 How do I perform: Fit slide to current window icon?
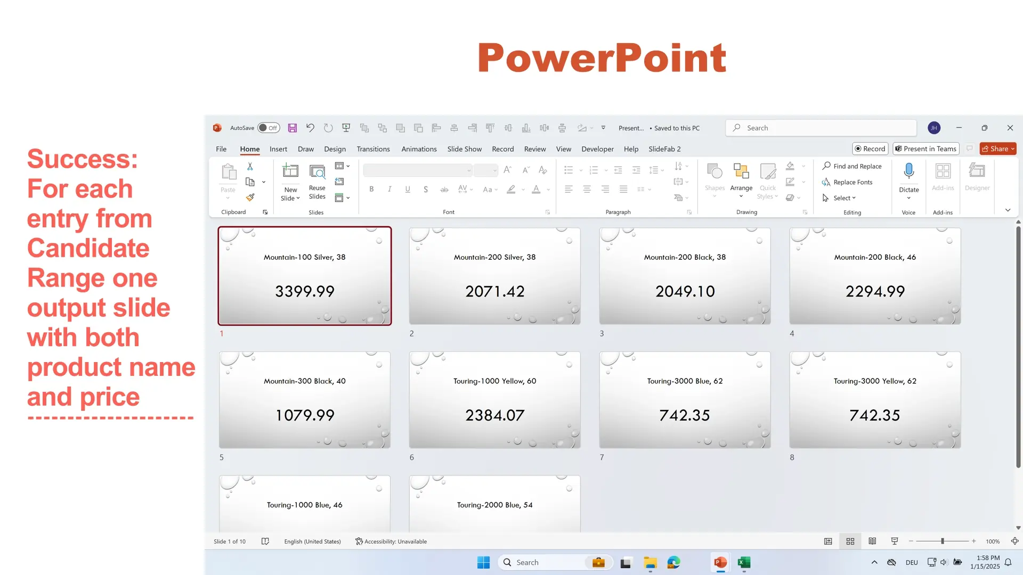(x=1015, y=541)
